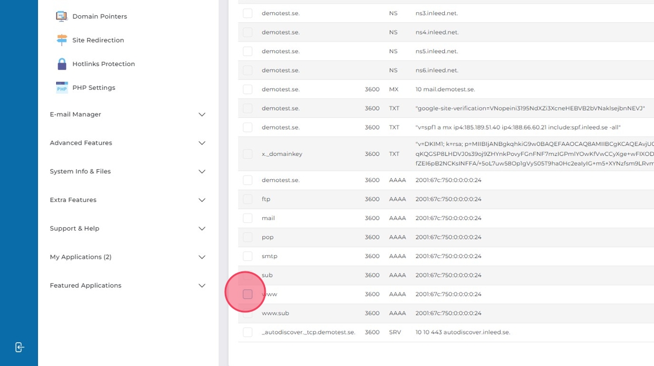
Task: Expand the Advanced Features chevron
Action: point(202,143)
